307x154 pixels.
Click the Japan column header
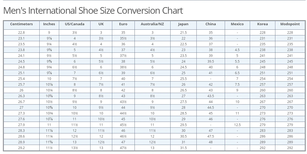183,24
